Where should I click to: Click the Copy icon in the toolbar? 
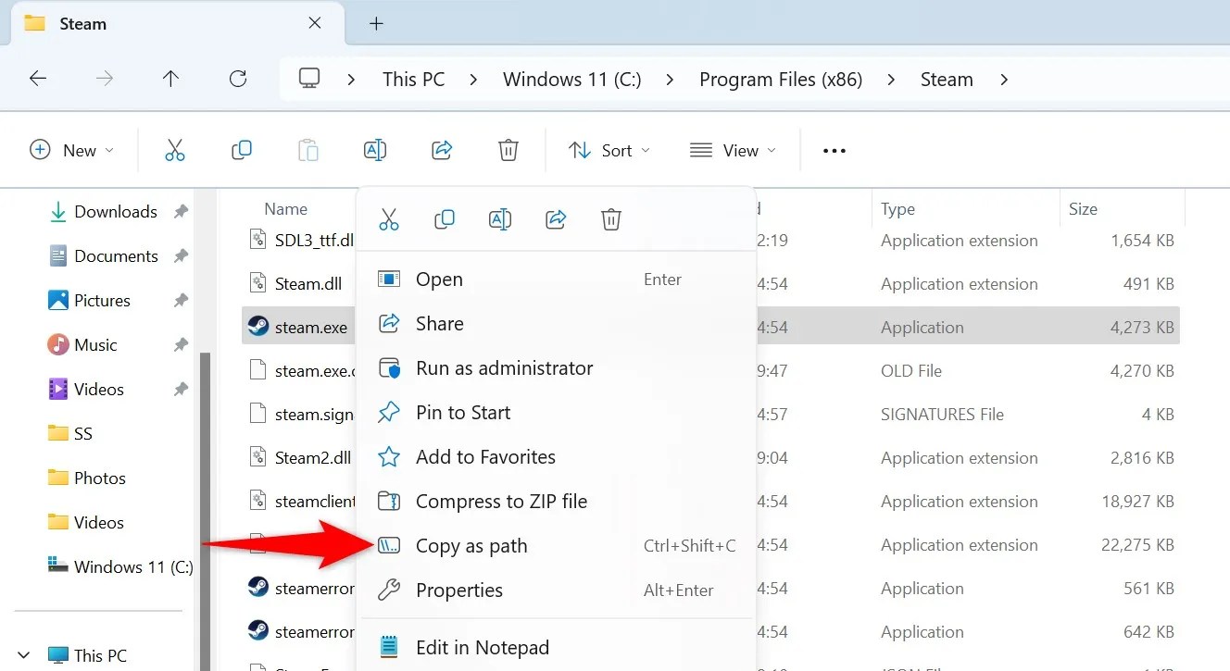point(241,149)
